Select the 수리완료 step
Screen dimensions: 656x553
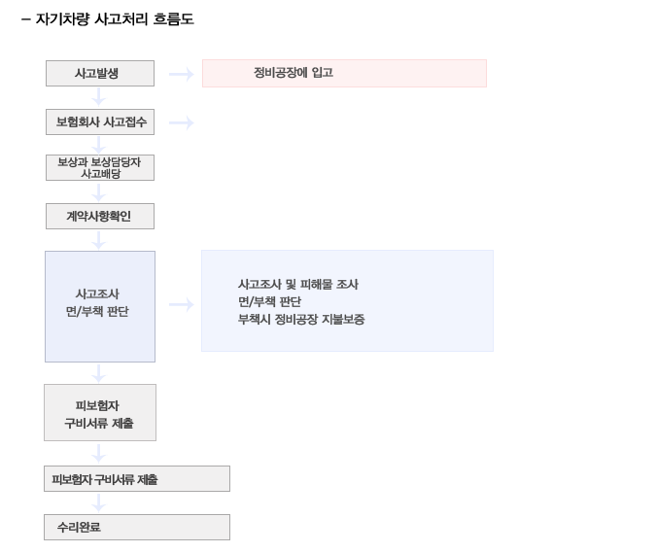tap(137, 527)
